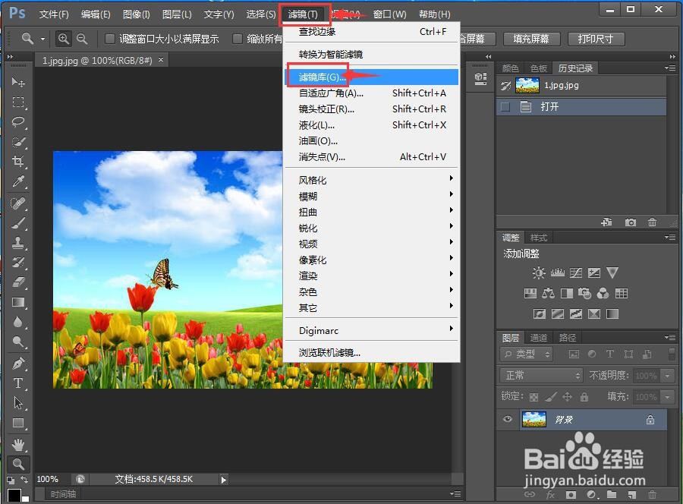Open the layer fill slider arrow
This screenshot has height=504, width=683.
(x=667, y=396)
